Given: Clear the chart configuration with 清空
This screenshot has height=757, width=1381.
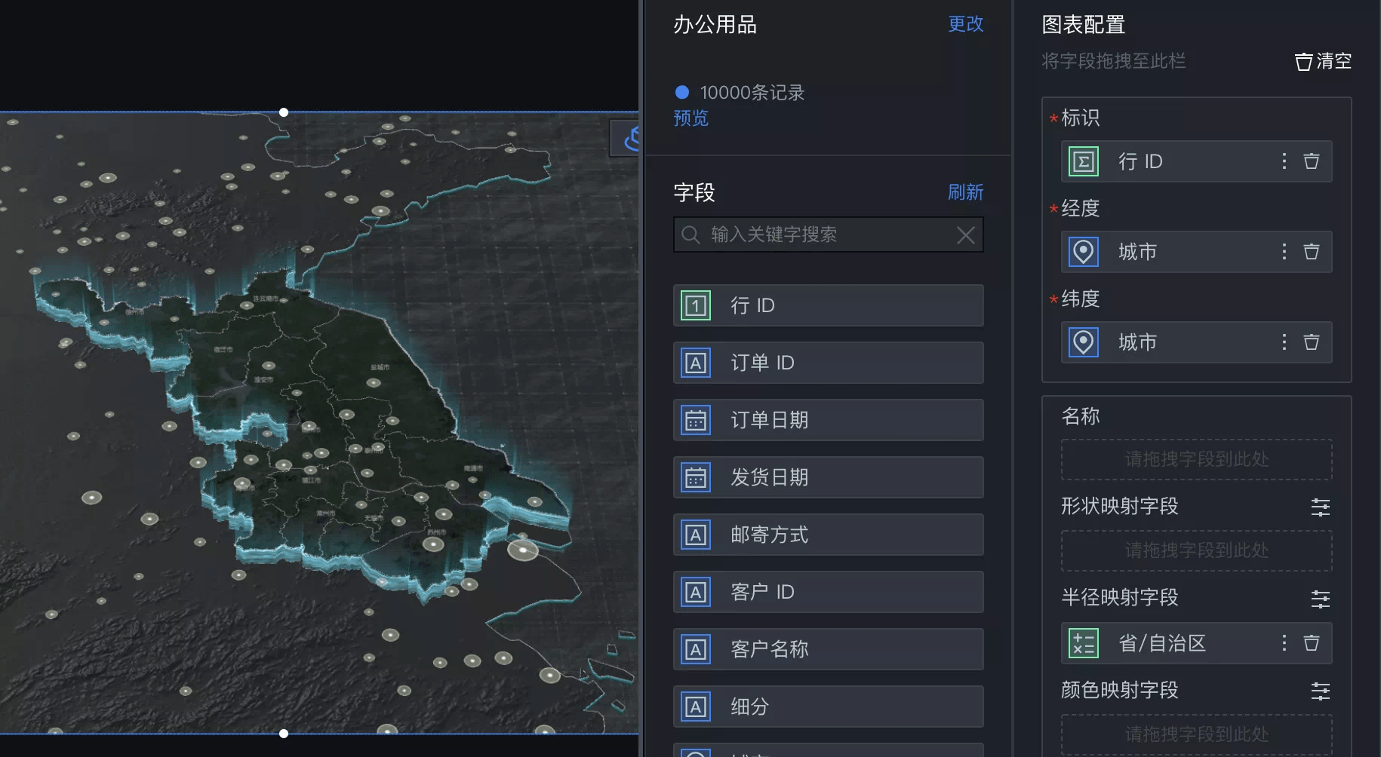Looking at the screenshot, I should [x=1322, y=61].
